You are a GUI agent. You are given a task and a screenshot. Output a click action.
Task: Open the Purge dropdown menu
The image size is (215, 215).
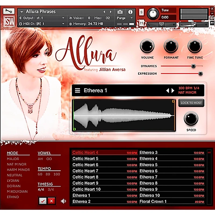(125, 18)
